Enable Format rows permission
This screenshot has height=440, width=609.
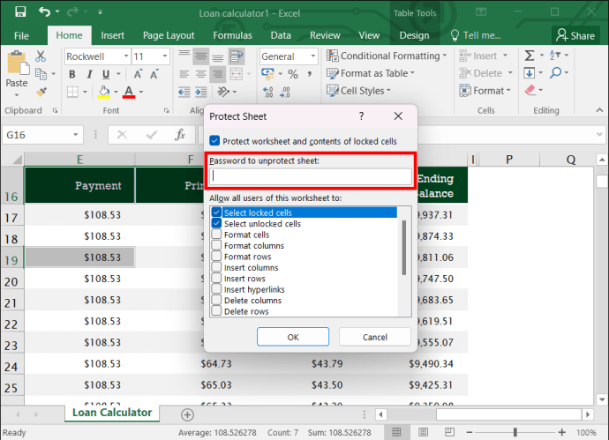[x=217, y=256]
